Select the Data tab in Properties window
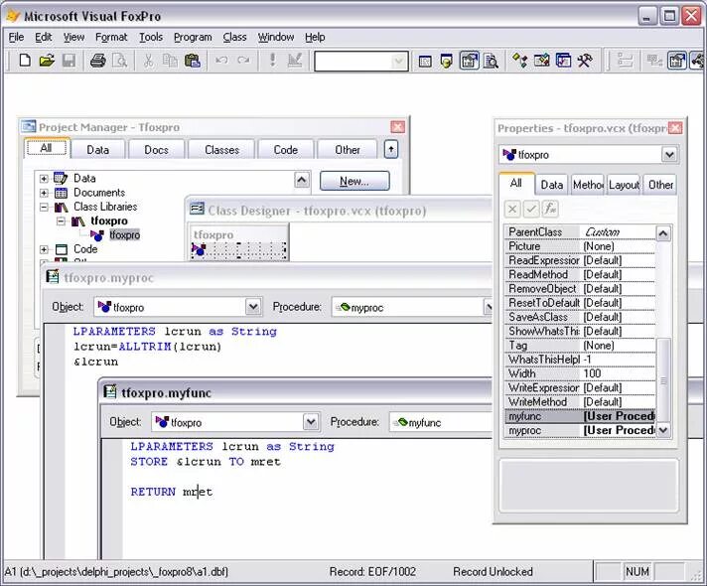 (551, 185)
